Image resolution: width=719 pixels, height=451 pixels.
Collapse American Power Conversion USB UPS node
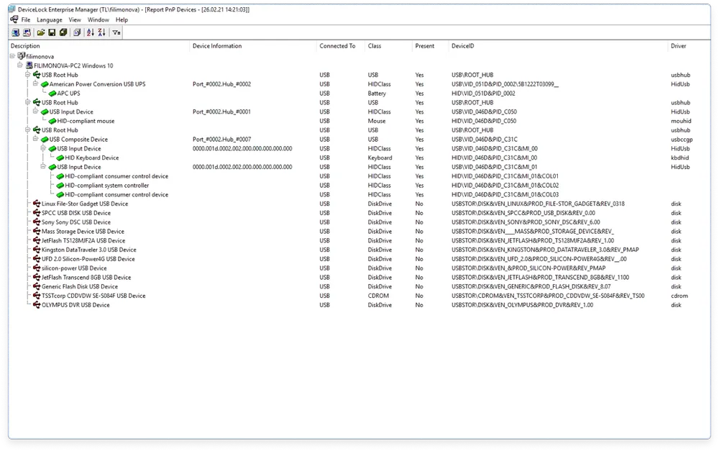pyautogui.click(x=35, y=83)
